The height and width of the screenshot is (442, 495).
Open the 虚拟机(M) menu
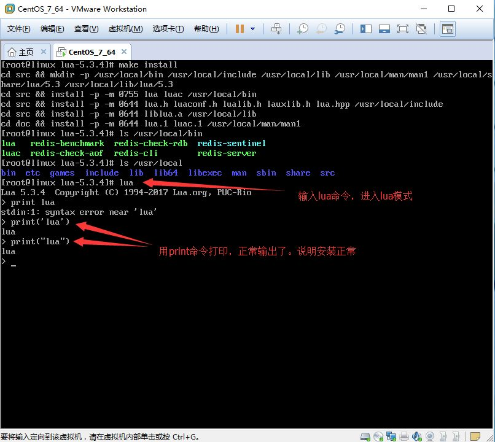[126, 29]
